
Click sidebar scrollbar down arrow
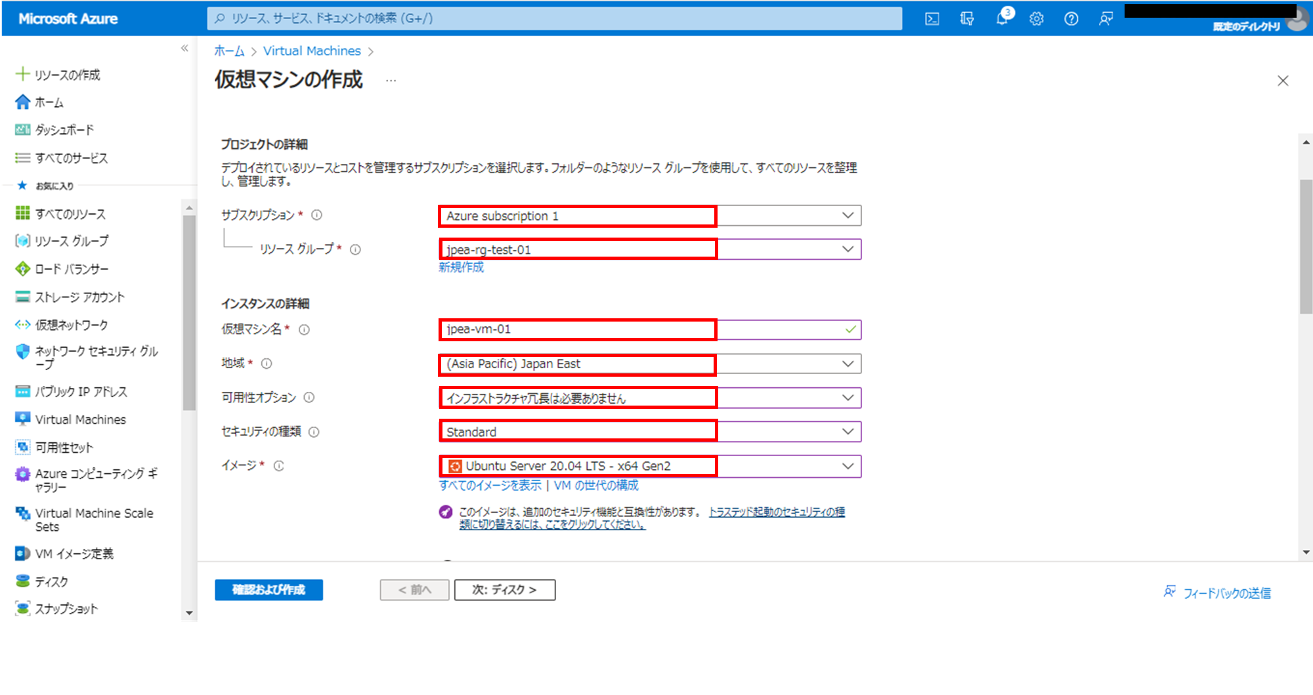pos(189,613)
